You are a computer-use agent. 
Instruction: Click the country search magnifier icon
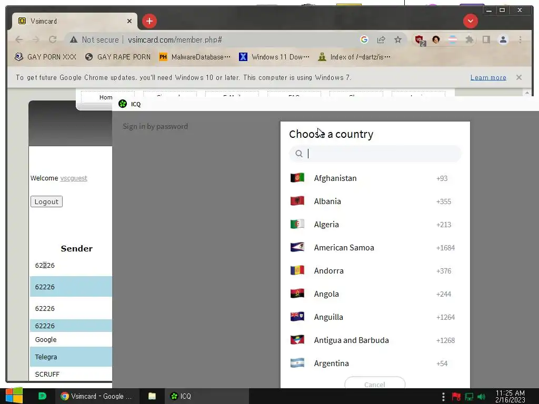click(299, 154)
